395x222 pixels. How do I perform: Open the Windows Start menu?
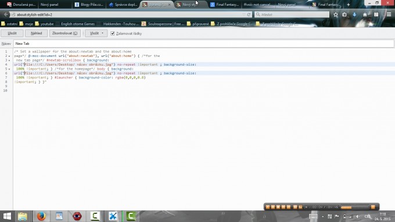7,216
